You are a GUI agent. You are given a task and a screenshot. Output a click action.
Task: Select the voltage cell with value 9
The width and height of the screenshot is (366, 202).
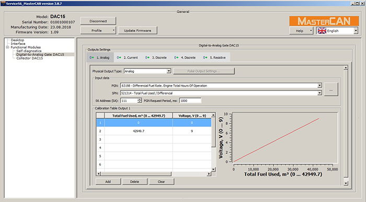point(192,131)
